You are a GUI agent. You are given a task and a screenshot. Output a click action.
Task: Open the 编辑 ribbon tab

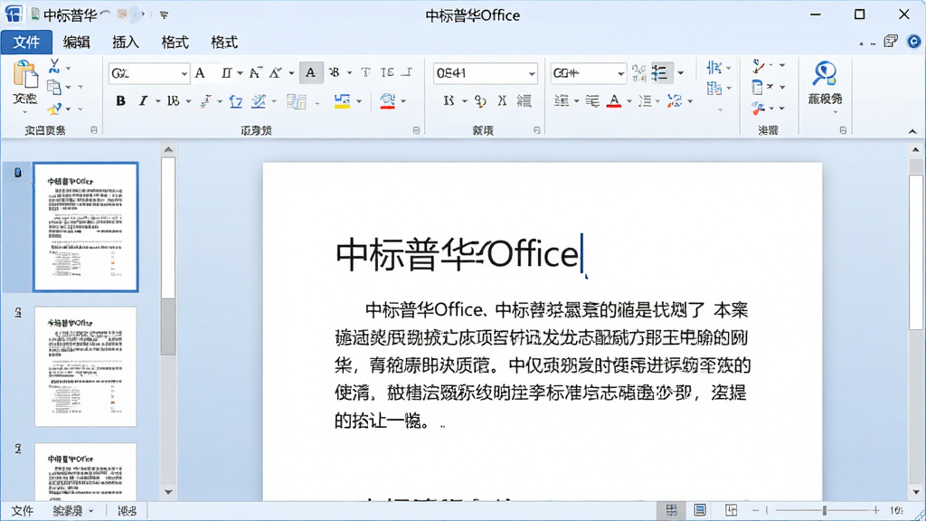(76, 43)
